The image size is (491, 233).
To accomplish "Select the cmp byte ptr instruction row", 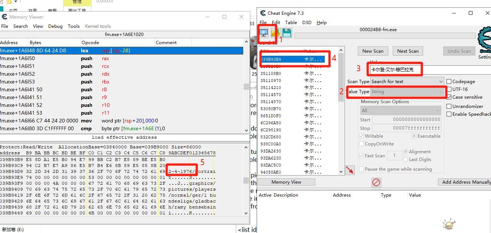I will pyautogui.click(x=122, y=128).
